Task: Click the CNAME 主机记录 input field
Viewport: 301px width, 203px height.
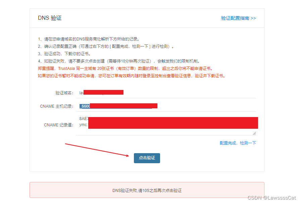Action: click(166, 106)
